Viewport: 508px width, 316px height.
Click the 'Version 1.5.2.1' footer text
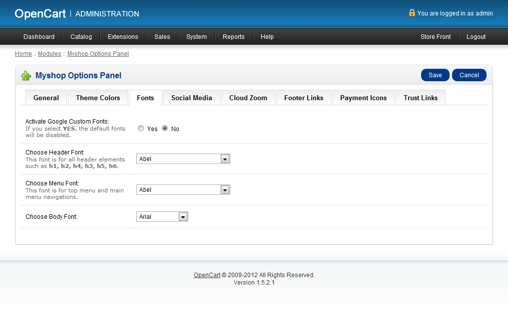pos(254,283)
